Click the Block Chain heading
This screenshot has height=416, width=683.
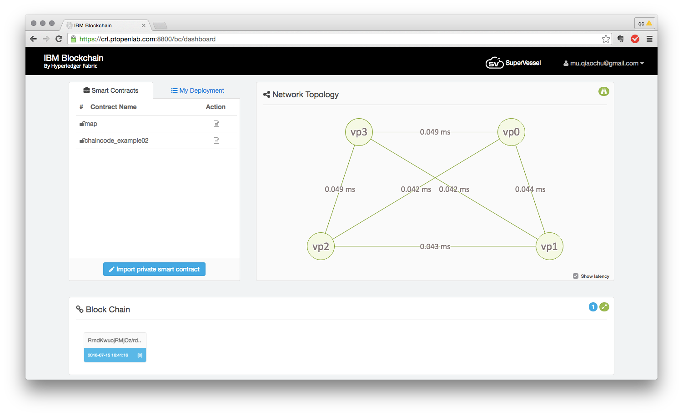pos(108,310)
